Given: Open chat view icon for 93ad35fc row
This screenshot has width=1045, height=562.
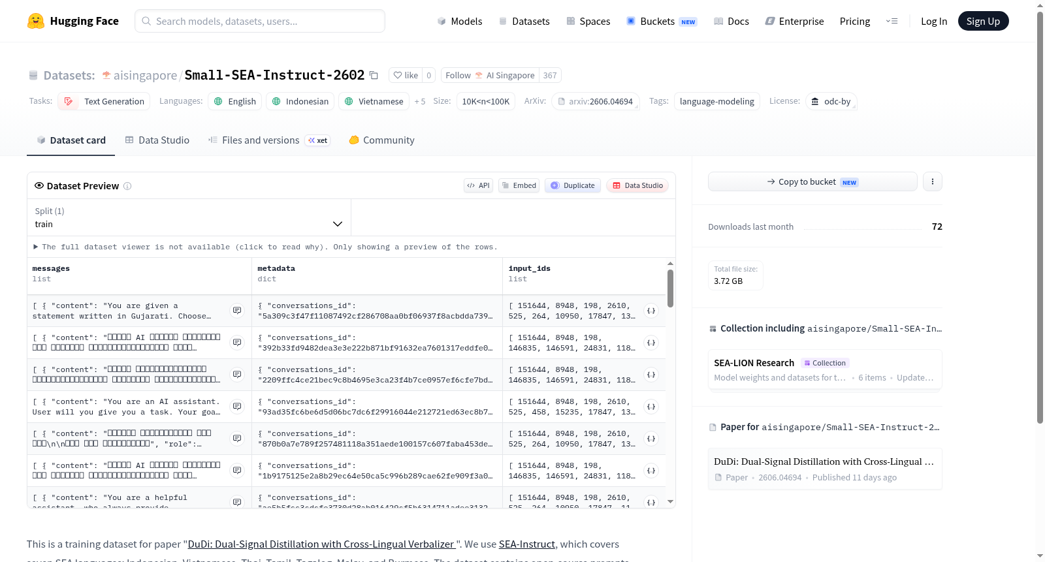Looking at the screenshot, I should (x=237, y=407).
